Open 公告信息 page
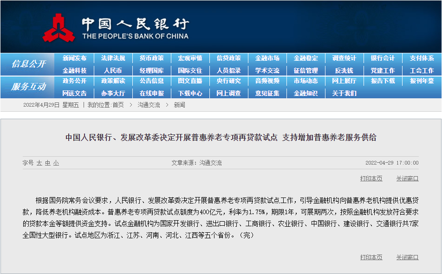442x274 pixels. tap(152, 81)
